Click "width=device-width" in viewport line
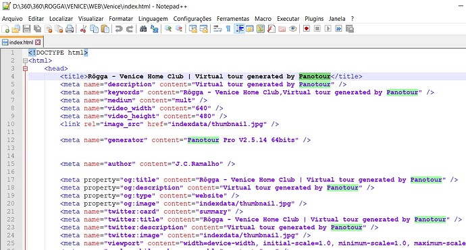 (x=219, y=243)
